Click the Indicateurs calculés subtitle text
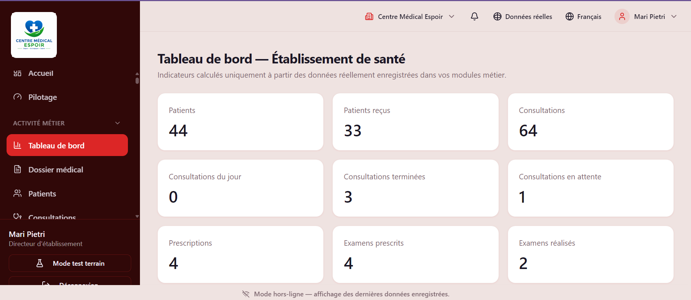 click(332, 75)
